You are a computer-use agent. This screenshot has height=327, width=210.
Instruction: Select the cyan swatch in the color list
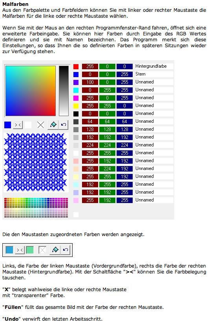pyautogui.click(x=76, y=90)
